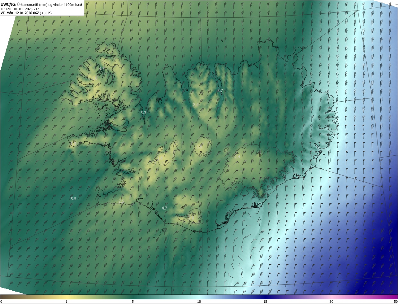
Task: Click the 5.7 precipitation value label
Action: click(x=220, y=90)
